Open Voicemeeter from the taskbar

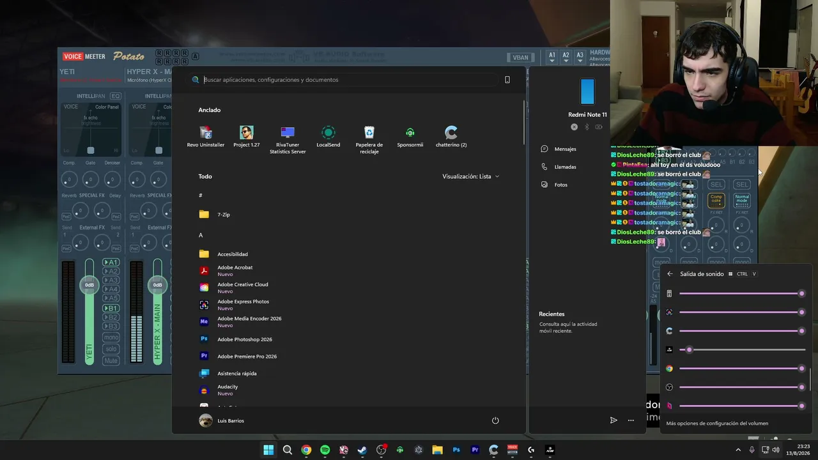coord(512,450)
